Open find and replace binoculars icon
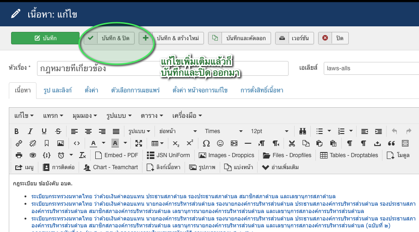The width and height of the screenshot is (419, 232). [302, 131]
